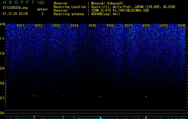The height and width of the screenshot is (119, 188).
Task: Click the echo cluster after 0335
Action: (x=100, y=96)
